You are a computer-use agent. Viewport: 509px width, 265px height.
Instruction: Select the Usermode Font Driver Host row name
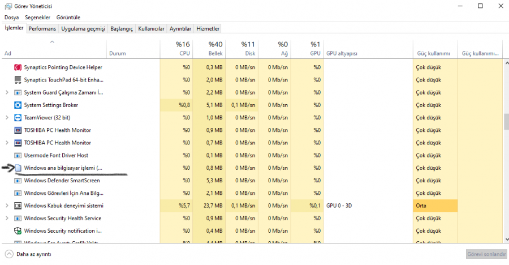coord(56,155)
